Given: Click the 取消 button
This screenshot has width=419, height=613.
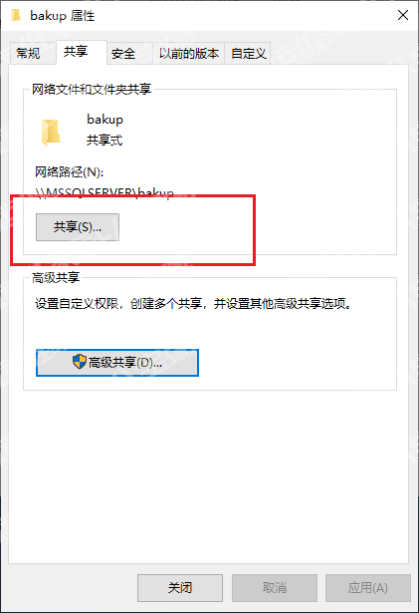Looking at the screenshot, I should click(x=275, y=588).
